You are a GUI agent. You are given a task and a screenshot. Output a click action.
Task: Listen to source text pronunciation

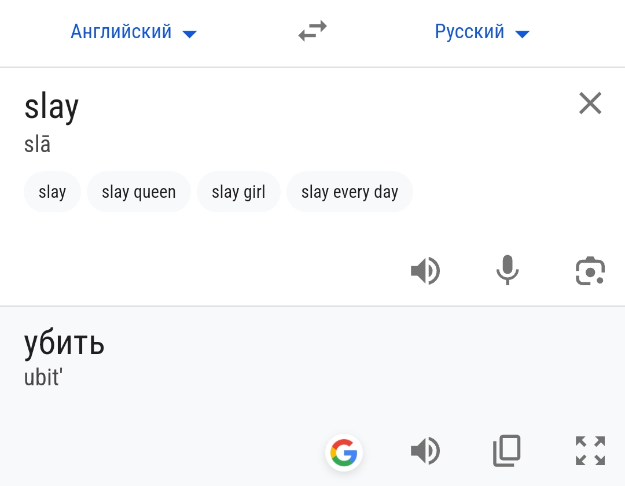click(425, 271)
